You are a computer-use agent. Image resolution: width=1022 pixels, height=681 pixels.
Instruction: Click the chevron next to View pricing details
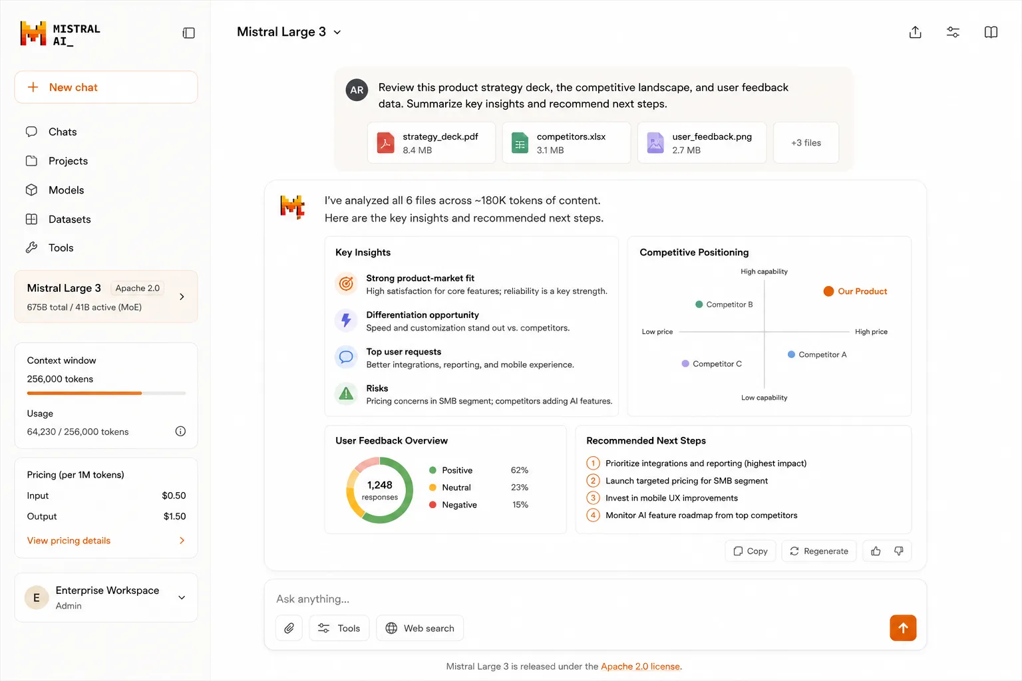[182, 541]
